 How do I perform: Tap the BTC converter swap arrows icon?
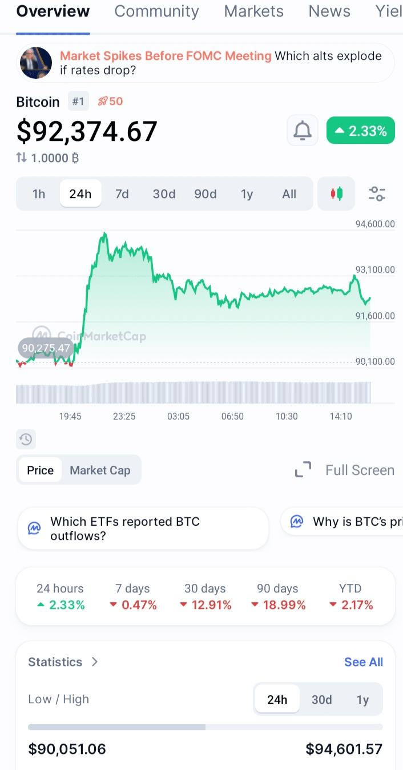pyautogui.click(x=22, y=158)
